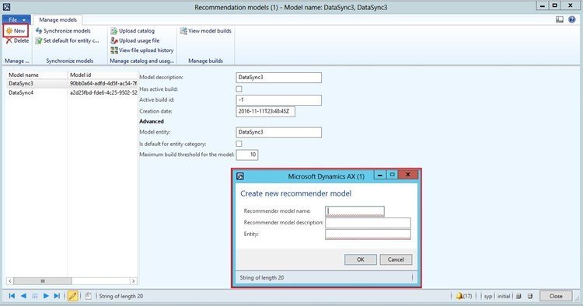
Task: Switch to the Manage models tab
Action: click(58, 19)
